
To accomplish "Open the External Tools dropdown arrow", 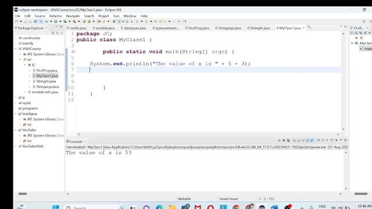I will (79, 21).
